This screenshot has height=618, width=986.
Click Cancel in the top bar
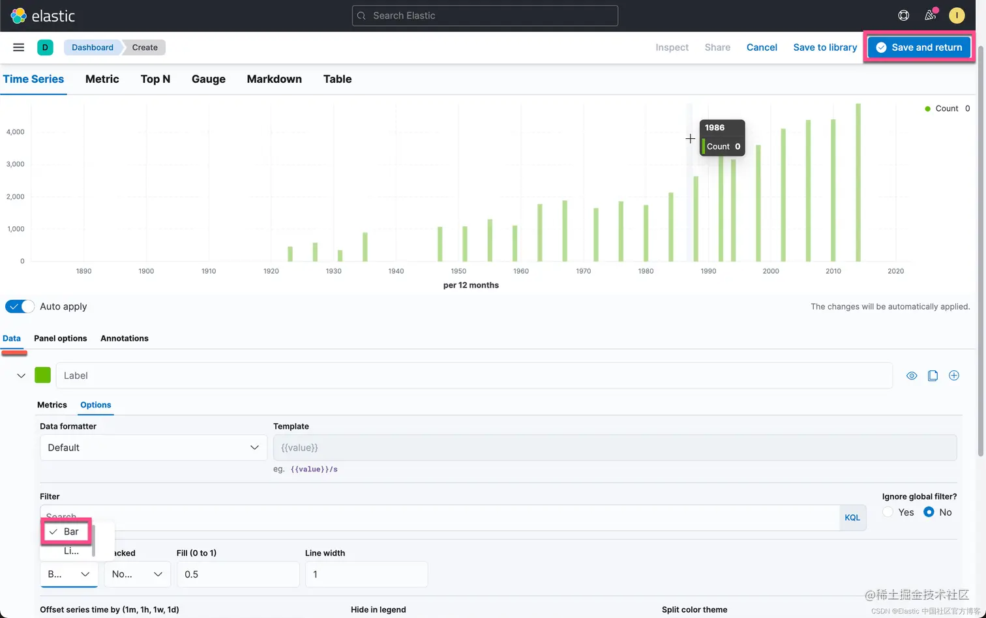[x=762, y=47]
